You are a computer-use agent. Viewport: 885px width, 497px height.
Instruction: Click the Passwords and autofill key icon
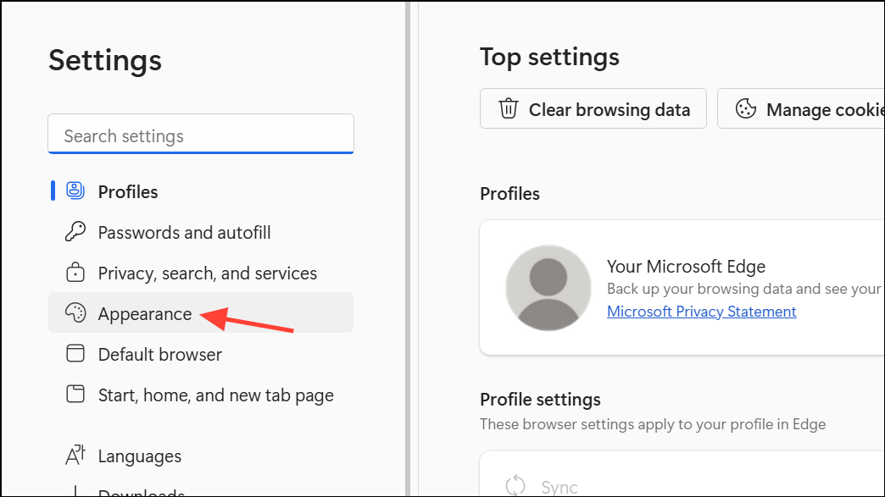[75, 232]
